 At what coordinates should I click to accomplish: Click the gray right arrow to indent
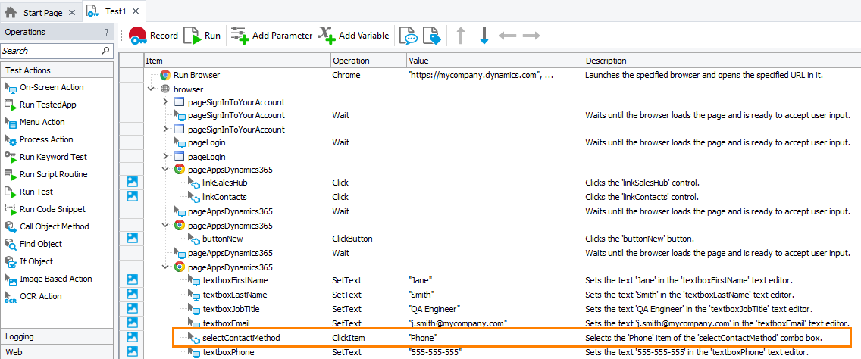[531, 36]
